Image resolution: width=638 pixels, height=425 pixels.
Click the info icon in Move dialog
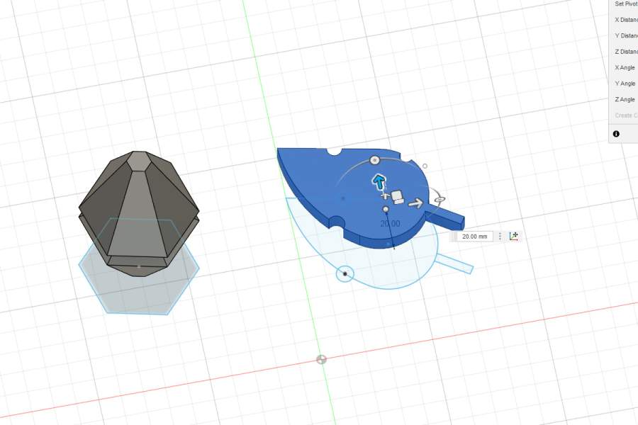point(616,134)
